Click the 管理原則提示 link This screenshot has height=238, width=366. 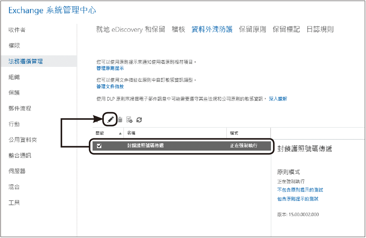click(x=110, y=68)
